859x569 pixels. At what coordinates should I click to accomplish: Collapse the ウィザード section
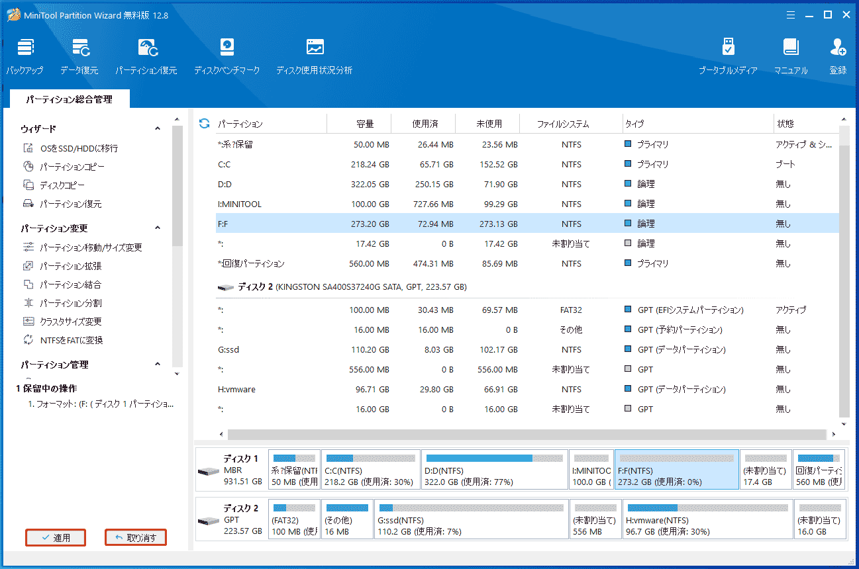pyautogui.click(x=158, y=129)
